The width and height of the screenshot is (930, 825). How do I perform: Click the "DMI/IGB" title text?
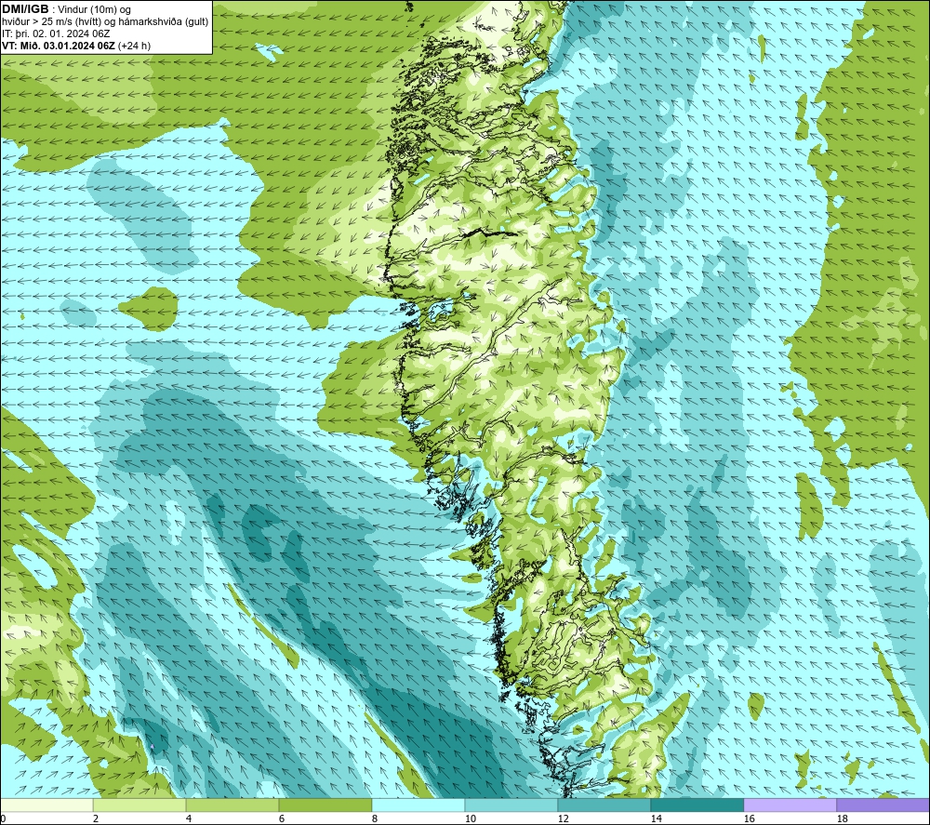(25, 9)
